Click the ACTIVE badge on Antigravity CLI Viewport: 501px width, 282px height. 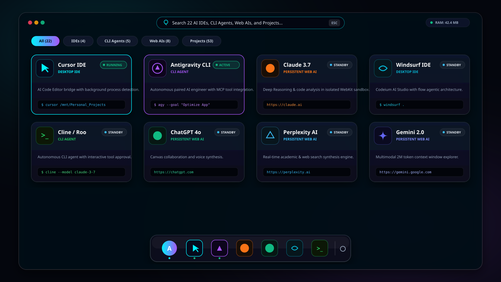click(226, 65)
